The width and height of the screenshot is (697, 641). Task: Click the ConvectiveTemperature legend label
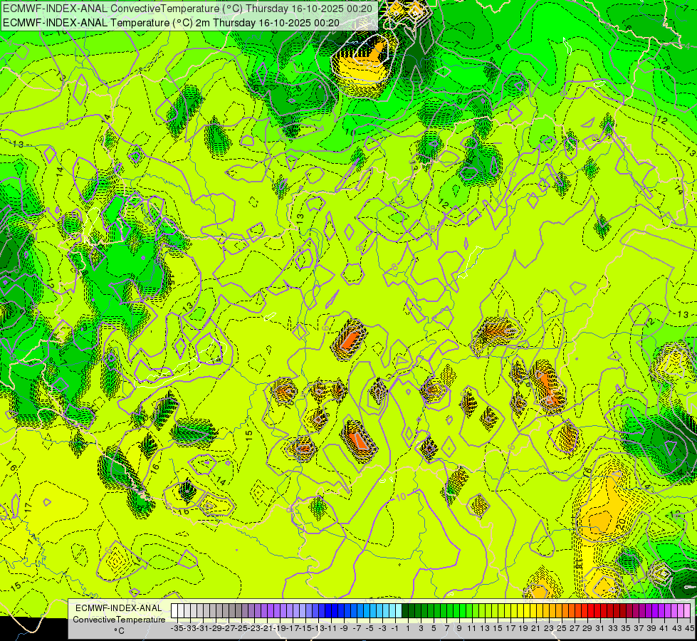[119, 620]
